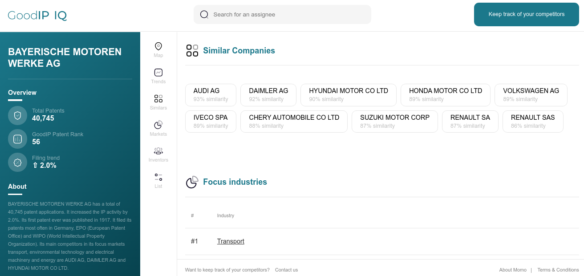The width and height of the screenshot is (584, 276).
Task: Open the IVECO SPA card
Action: (211, 122)
